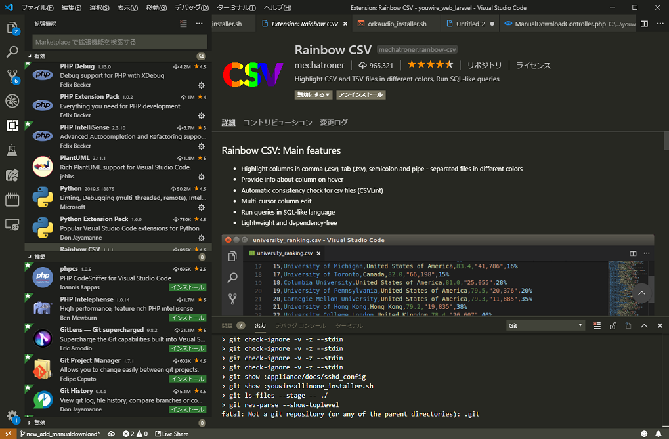Viewport: 669px width, 439px height.
Task: Open gear settings for PlantUML extension
Action: pyautogui.click(x=202, y=177)
